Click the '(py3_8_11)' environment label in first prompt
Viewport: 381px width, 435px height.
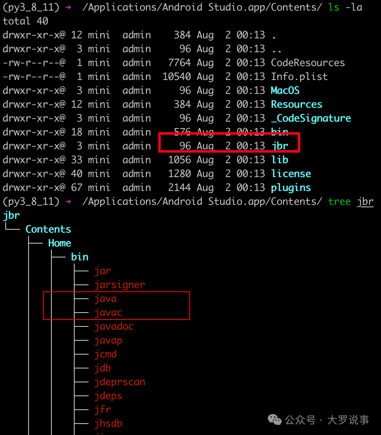(x=31, y=7)
